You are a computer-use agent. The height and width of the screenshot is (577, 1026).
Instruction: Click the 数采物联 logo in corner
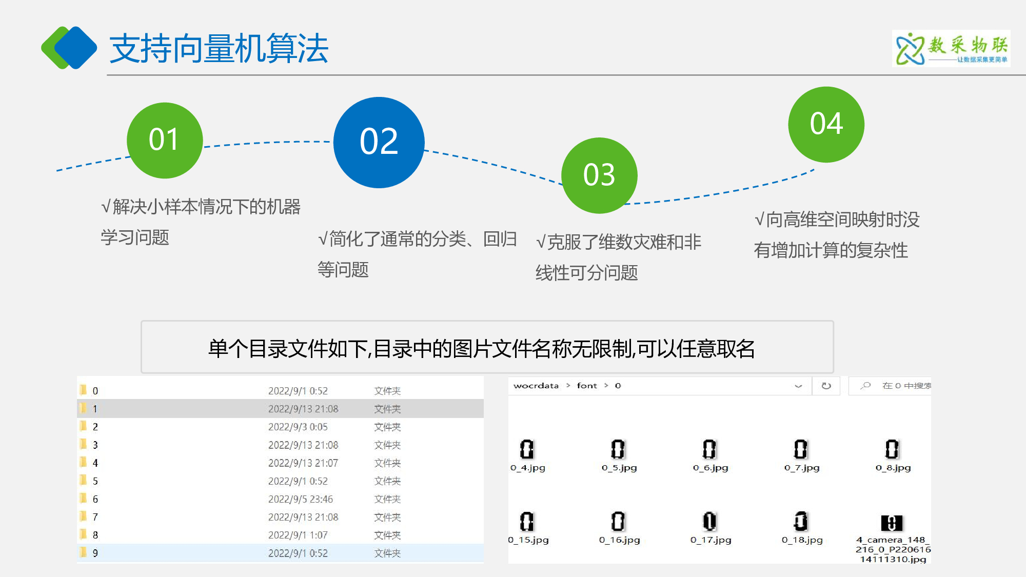click(x=951, y=48)
